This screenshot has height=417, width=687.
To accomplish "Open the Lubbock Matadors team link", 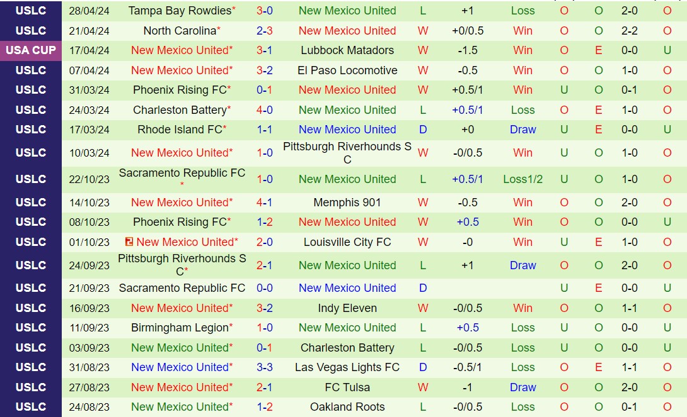I will pyautogui.click(x=347, y=50).
